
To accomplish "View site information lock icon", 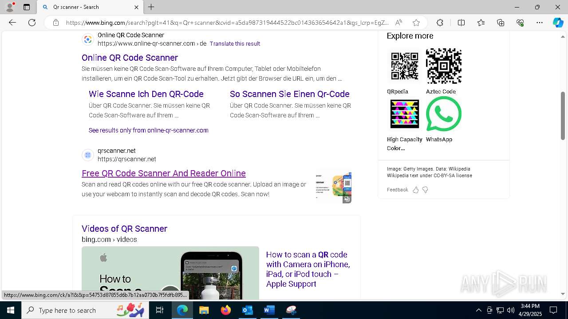I will [x=56, y=23].
